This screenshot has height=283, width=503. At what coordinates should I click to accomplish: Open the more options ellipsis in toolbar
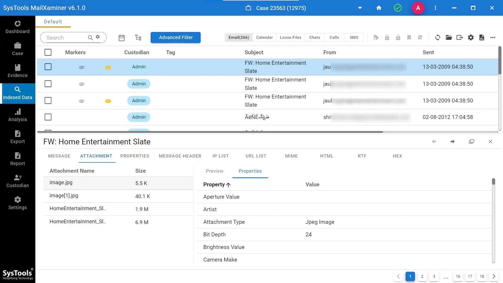pos(493,37)
